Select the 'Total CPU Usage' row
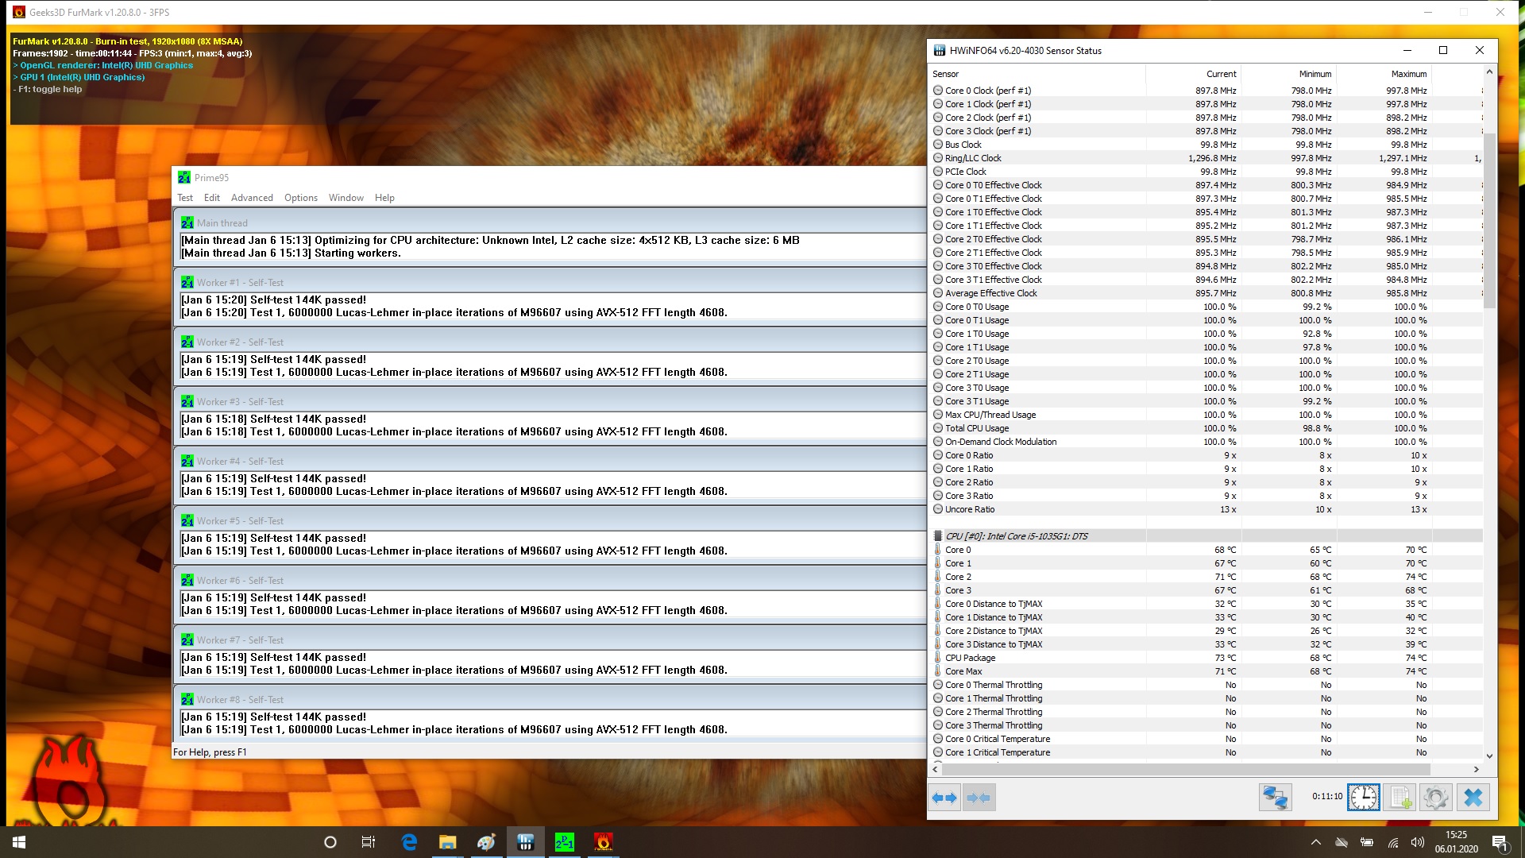 [x=1206, y=428]
